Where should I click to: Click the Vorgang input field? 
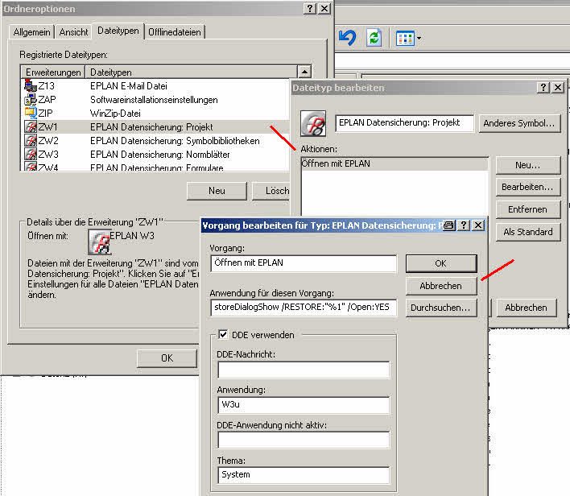click(x=304, y=263)
